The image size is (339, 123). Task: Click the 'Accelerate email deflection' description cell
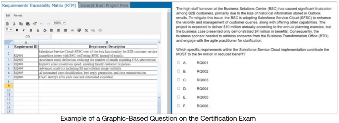click(x=98, y=60)
